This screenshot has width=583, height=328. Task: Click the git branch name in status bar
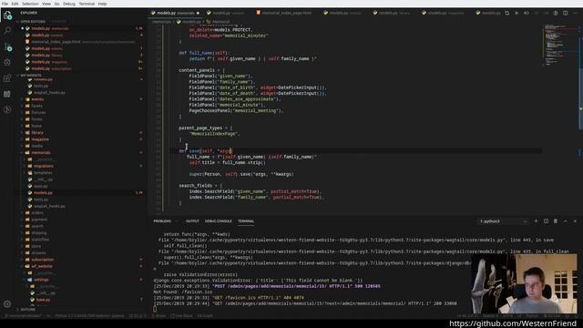coord(23,316)
